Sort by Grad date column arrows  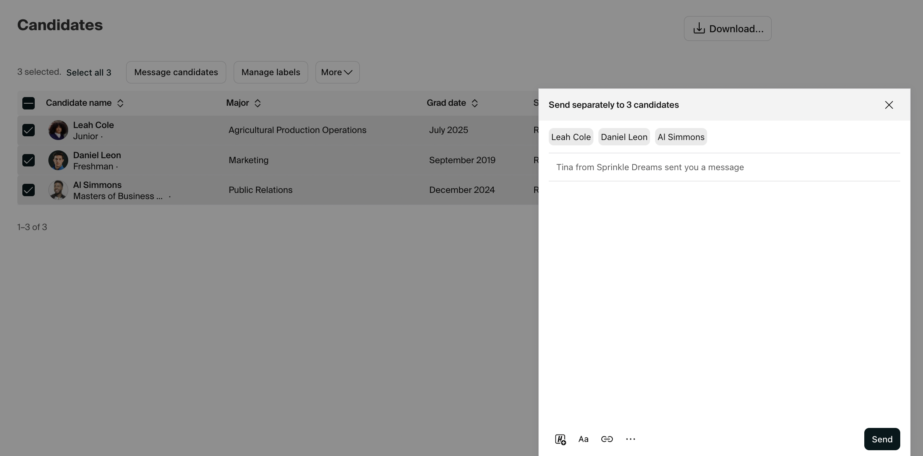(x=475, y=103)
